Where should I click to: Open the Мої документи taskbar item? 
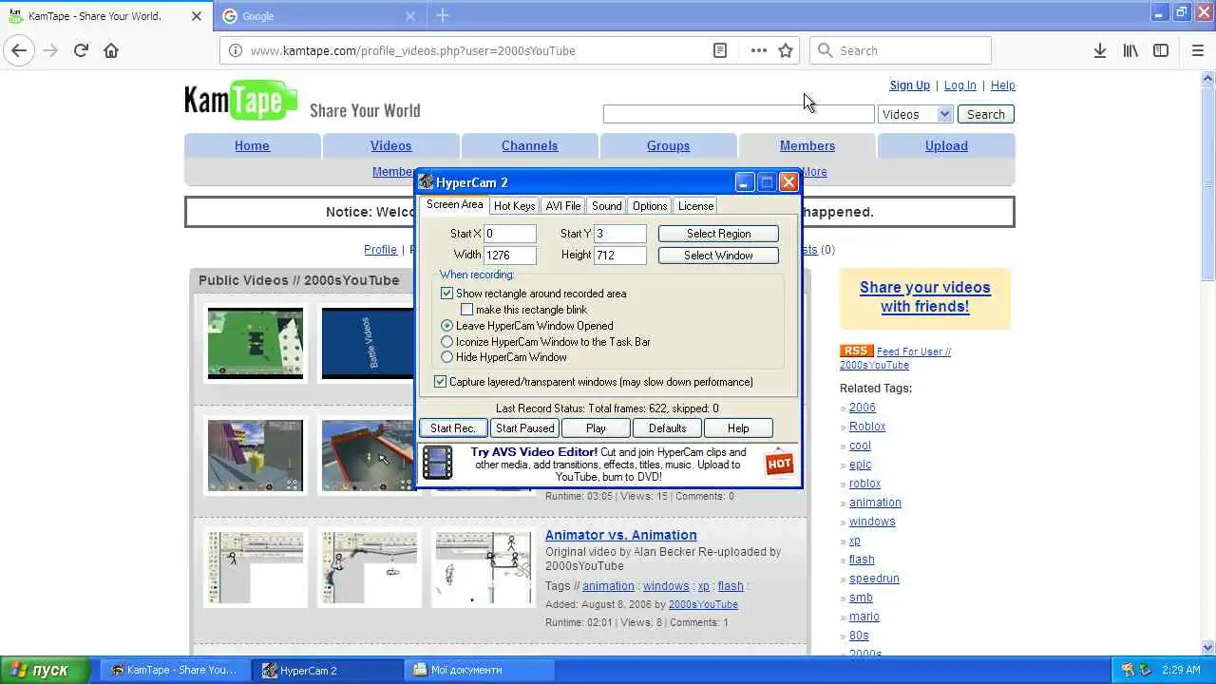tap(480, 670)
